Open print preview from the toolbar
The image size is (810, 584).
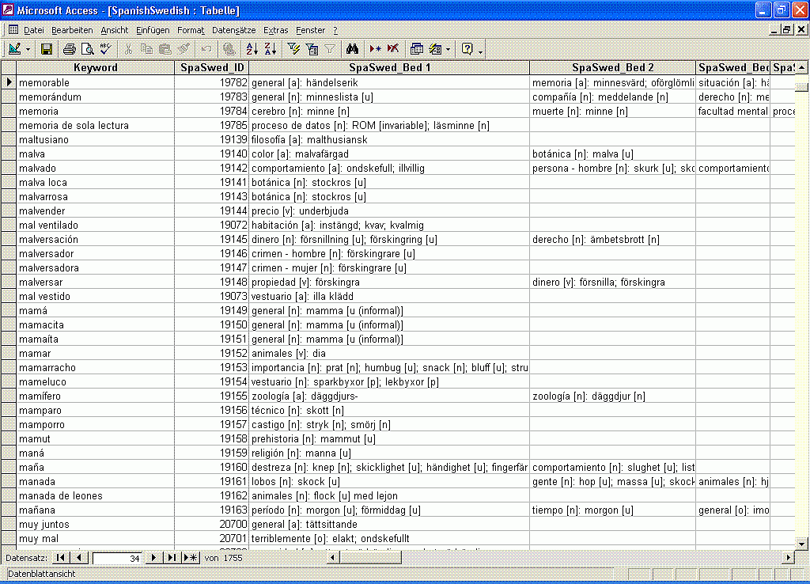pos(87,49)
